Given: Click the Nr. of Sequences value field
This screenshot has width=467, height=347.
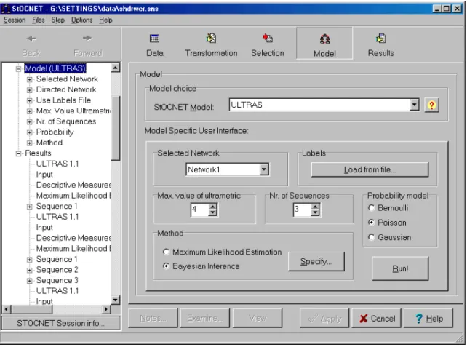Looking at the screenshot, I should [x=303, y=210].
